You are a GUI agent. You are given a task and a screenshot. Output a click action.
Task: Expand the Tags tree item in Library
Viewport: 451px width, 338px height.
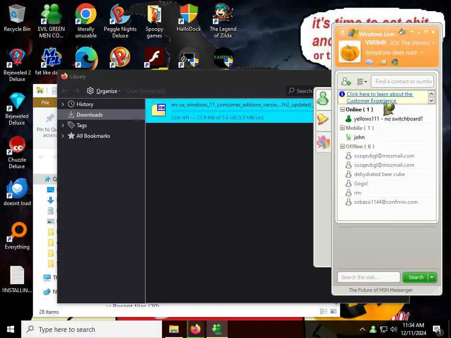tap(63, 125)
